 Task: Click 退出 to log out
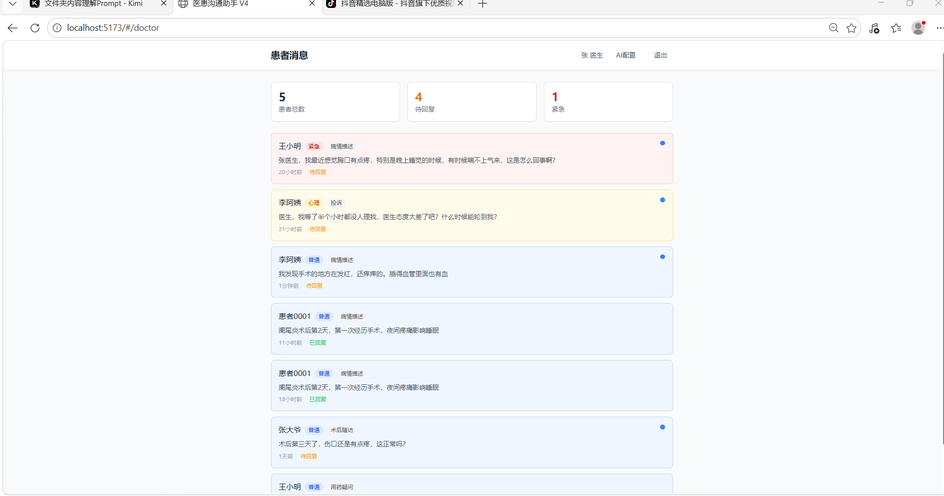[x=660, y=55]
